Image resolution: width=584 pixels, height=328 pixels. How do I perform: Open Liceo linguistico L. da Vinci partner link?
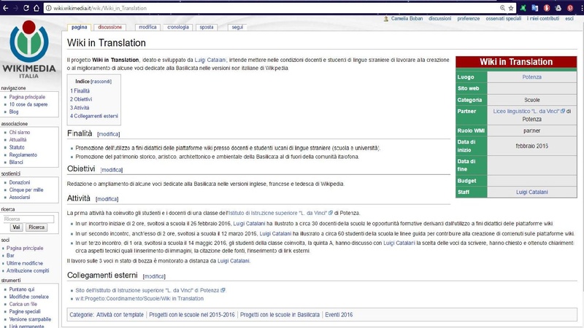pos(526,112)
